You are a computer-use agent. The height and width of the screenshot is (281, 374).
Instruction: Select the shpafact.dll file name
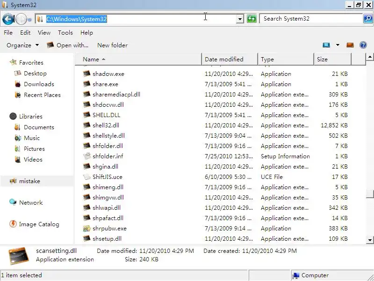[x=108, y=218]
